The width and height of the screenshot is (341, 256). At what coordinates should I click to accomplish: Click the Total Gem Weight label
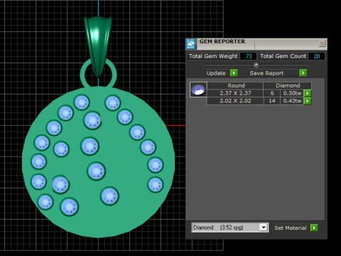[213, 56]
